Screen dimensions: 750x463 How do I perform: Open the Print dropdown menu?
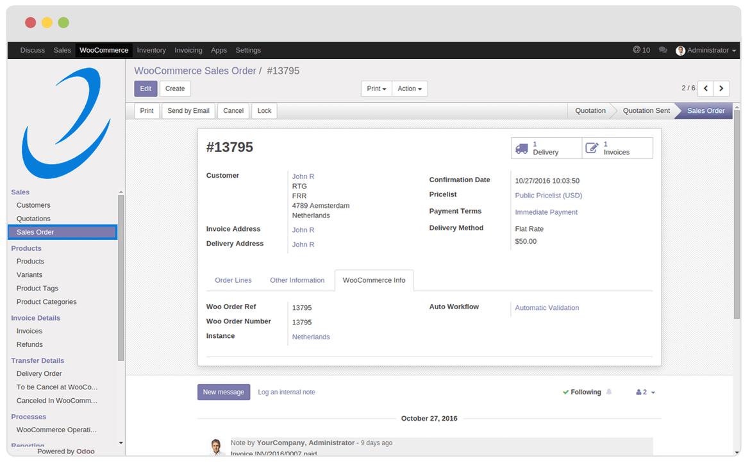click(x=376, y=88)
